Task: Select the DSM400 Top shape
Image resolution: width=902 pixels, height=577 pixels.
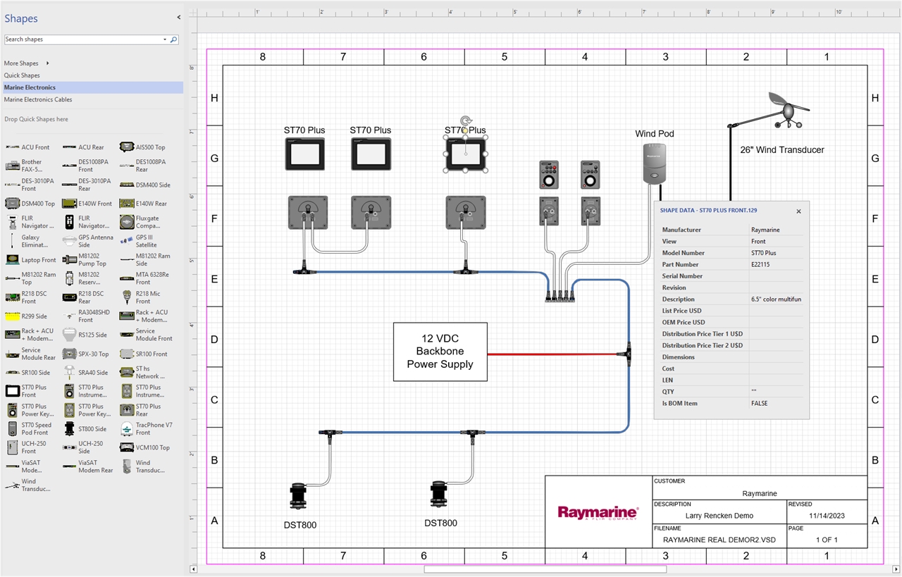Action: (30, 204)
